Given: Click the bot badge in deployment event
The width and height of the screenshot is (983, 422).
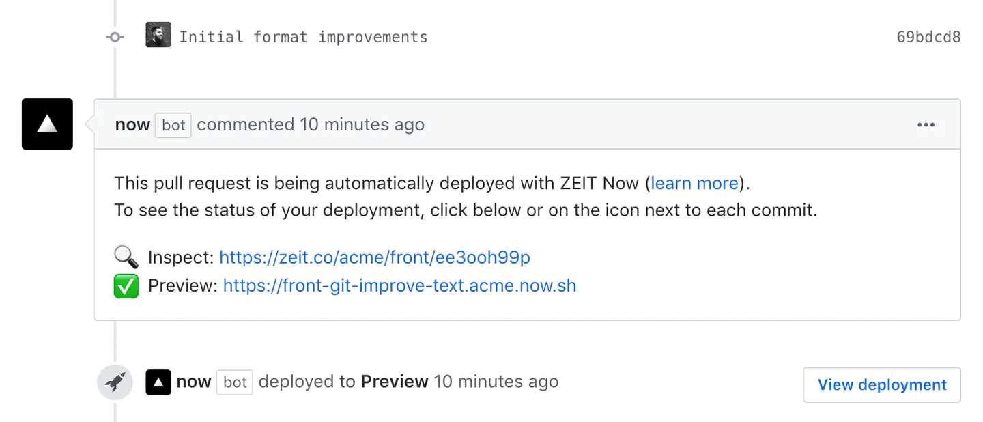Looking at the screenshot, I should point(235,382).
